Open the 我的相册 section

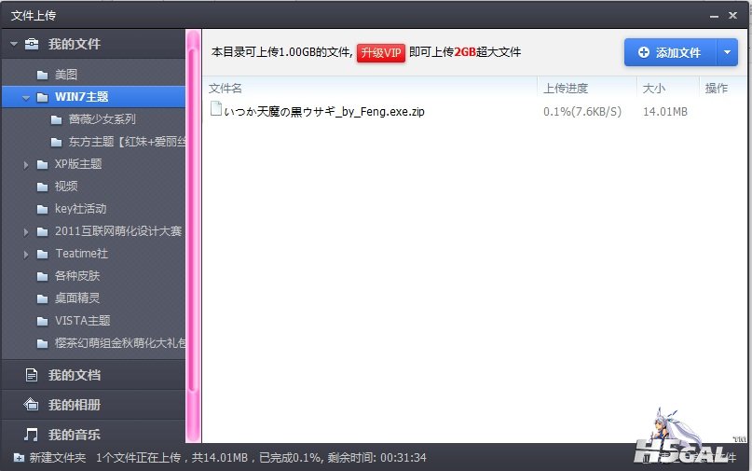[93, 405]
